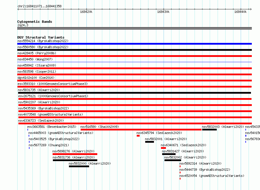Select the DGV Structural Variants track heading
Viewport: 260px width, 190px height.
click(x=41, y=37)
